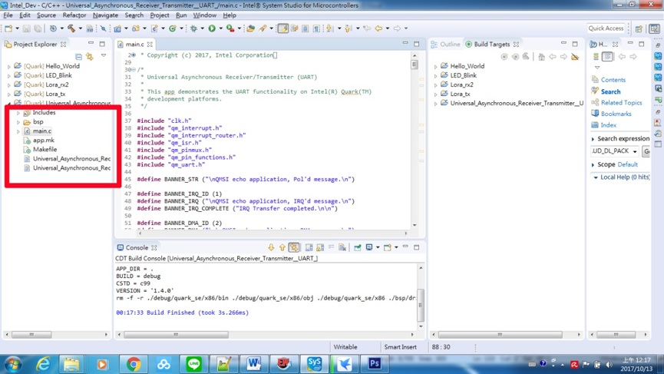Image resolution: width=664 pixels, height=374 pixels.
Task: Open the search expression combo dropdown
Action: 635,151
